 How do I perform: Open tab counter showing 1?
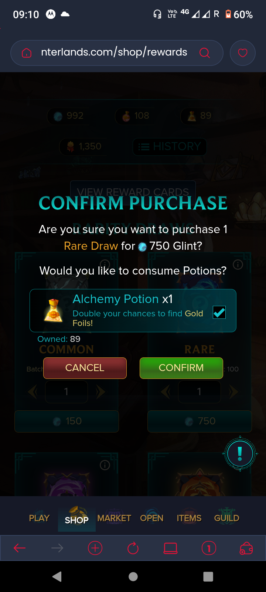209,548
